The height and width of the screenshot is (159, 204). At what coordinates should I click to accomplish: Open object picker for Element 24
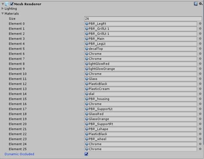coord(200,144)
